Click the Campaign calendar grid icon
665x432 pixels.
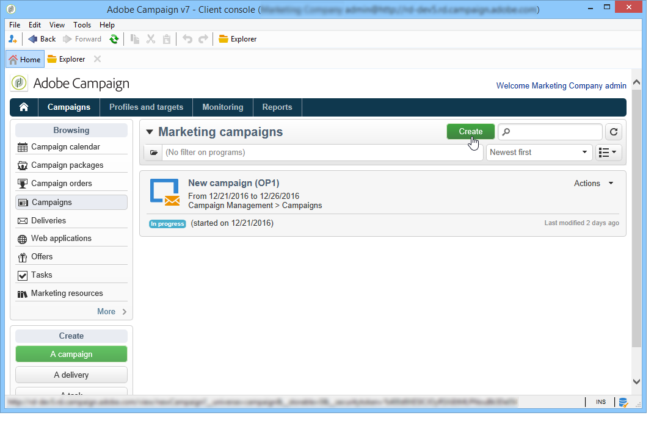pyautogui.click(x=23, y=147)
